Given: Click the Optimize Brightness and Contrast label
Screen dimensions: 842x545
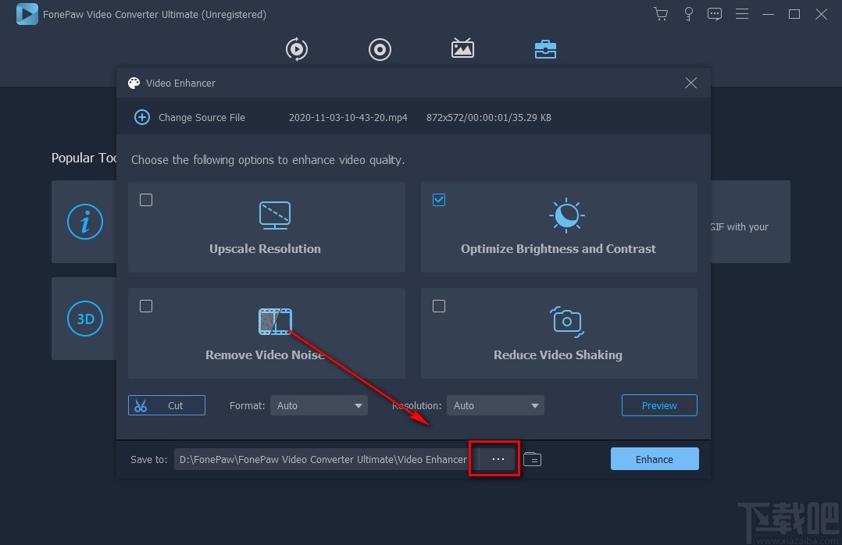Looking at the screenshot, I should click(558, 248).
